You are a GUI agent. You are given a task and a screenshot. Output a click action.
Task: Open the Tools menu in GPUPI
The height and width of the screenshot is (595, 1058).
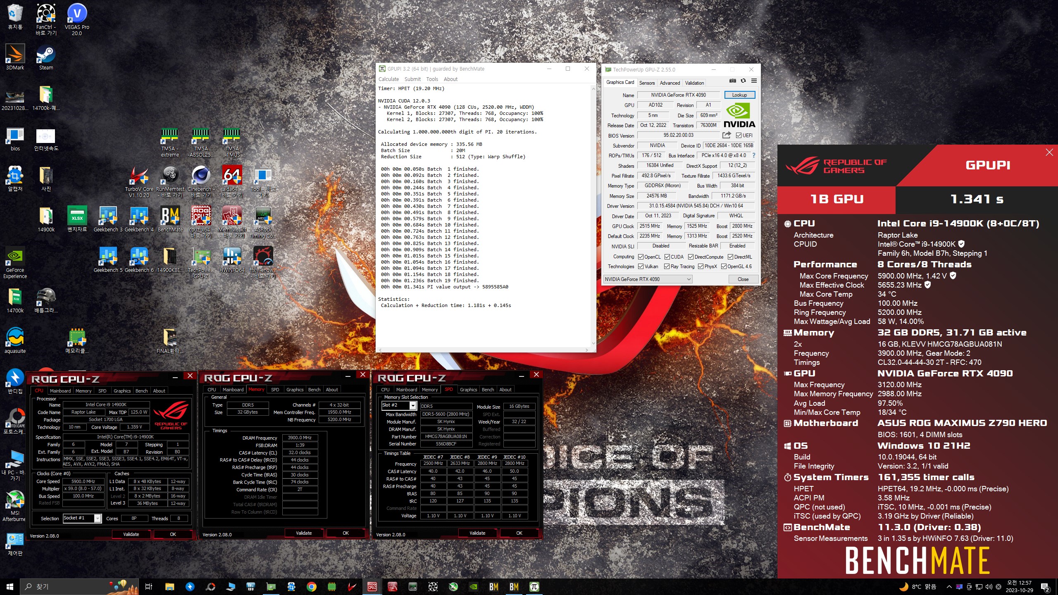[x=432, y=79]
